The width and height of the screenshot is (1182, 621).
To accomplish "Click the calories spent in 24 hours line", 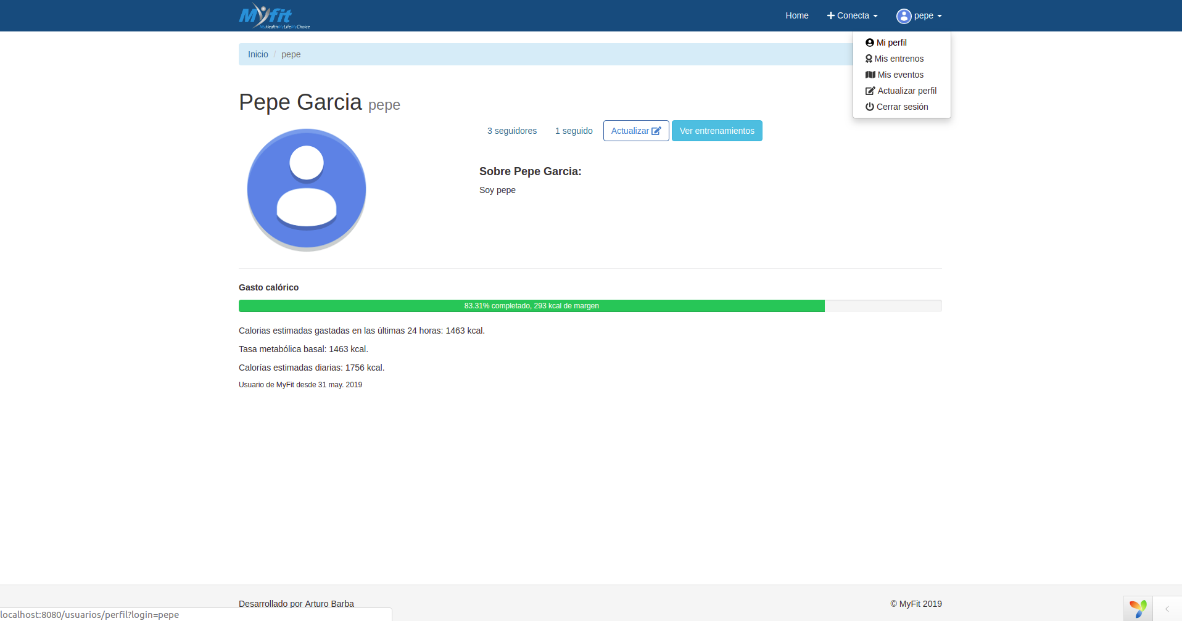I will coord(362,331).
